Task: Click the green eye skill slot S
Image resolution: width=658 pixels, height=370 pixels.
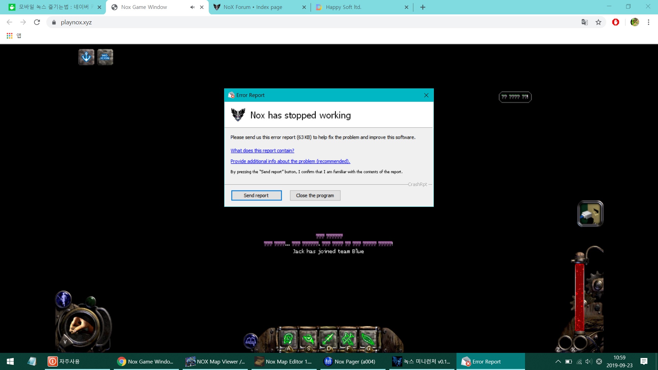Action: (x=308, y=339)
